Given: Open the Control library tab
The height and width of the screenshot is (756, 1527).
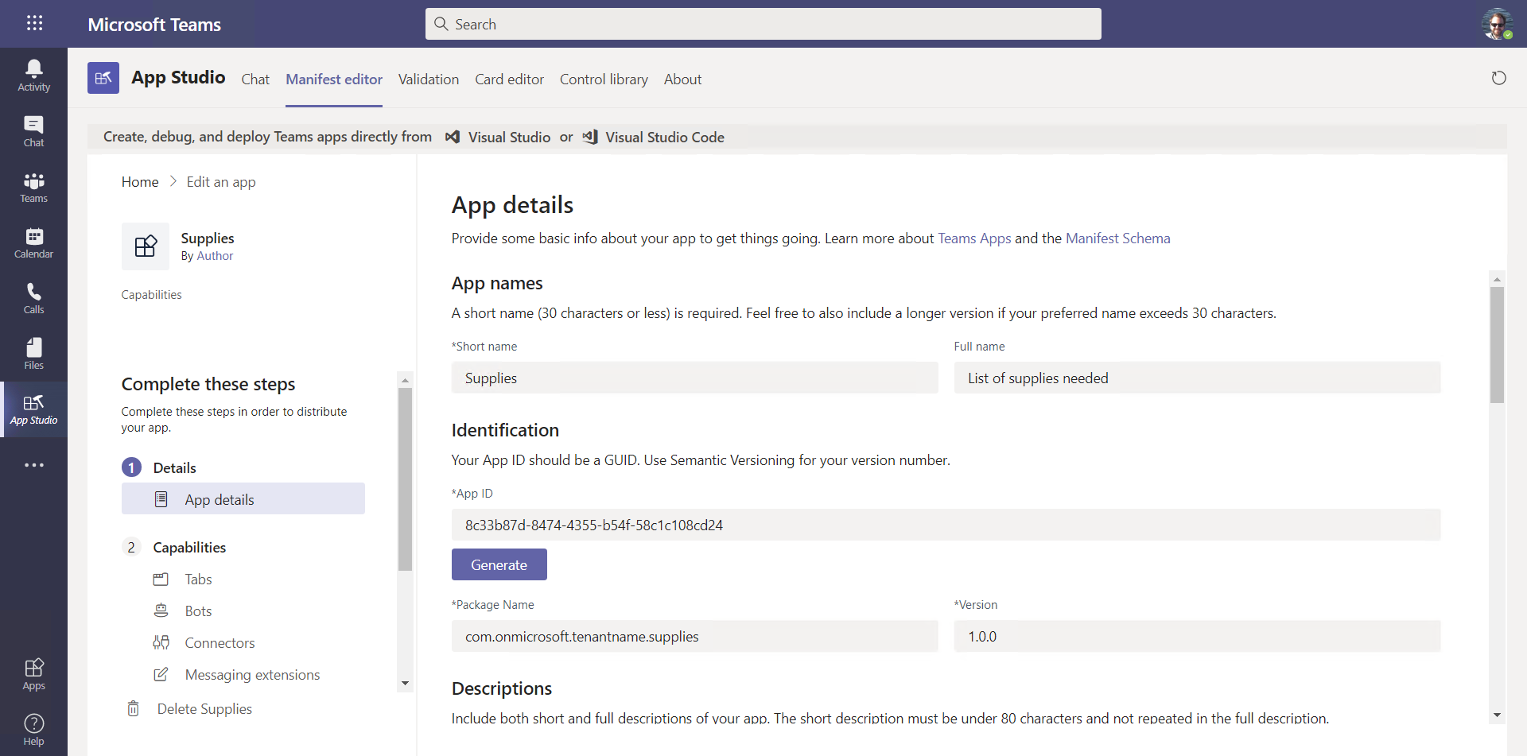Looking at the screenshot, I should [x=604, y=79].
